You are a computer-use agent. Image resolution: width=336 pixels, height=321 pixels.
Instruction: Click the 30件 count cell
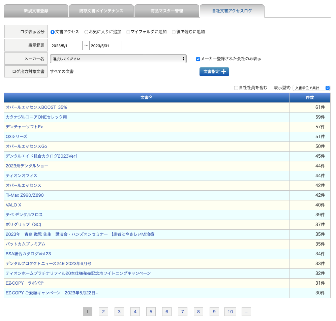[310, 293]
